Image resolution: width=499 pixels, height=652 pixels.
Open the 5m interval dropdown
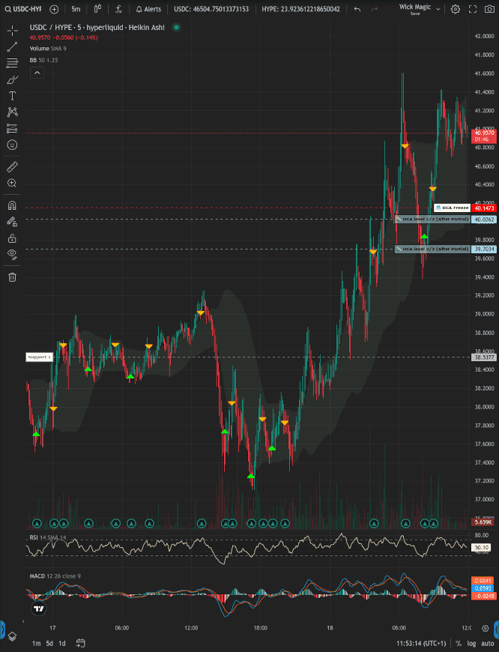(x=76, y=9)
